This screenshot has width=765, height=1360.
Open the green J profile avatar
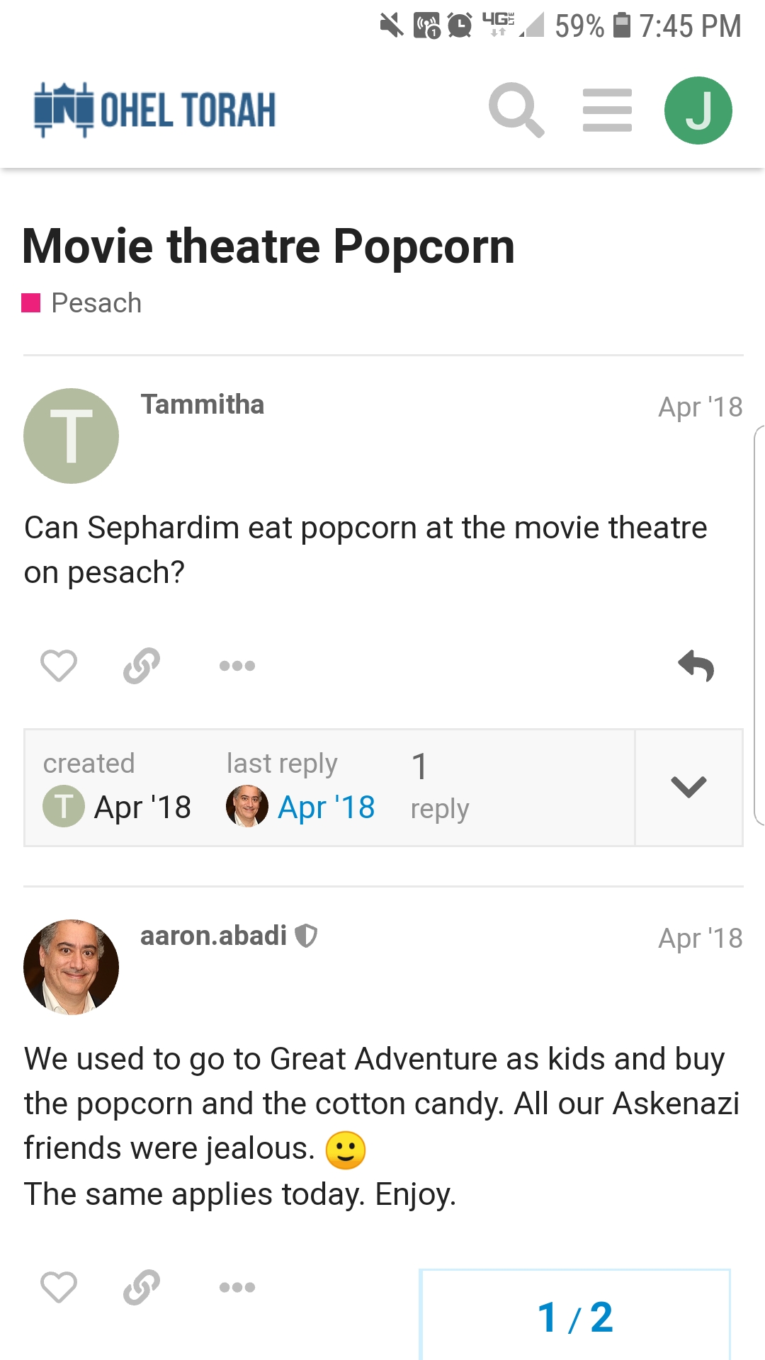point(698,110)
